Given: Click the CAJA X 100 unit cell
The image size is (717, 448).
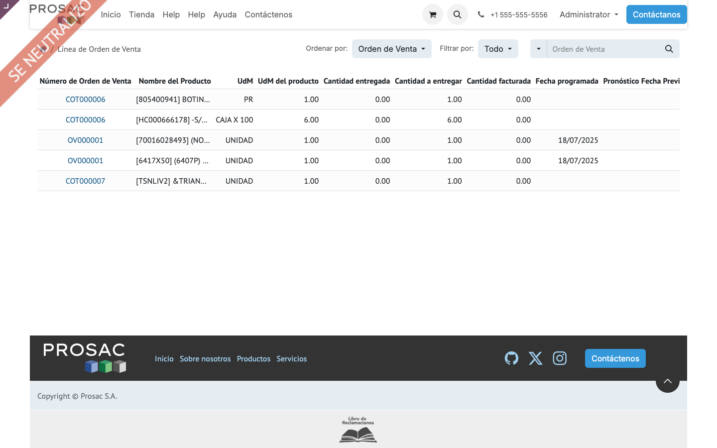Looking at the screenshot, I should click(x=235, y=119).
